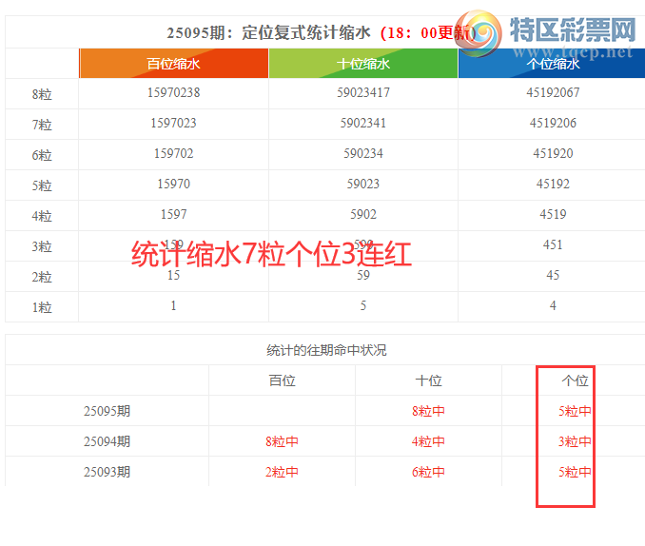Screen dimensions: 645x546
Task: Click the 百位 header in hit-status table
Action: coord(283,380)
